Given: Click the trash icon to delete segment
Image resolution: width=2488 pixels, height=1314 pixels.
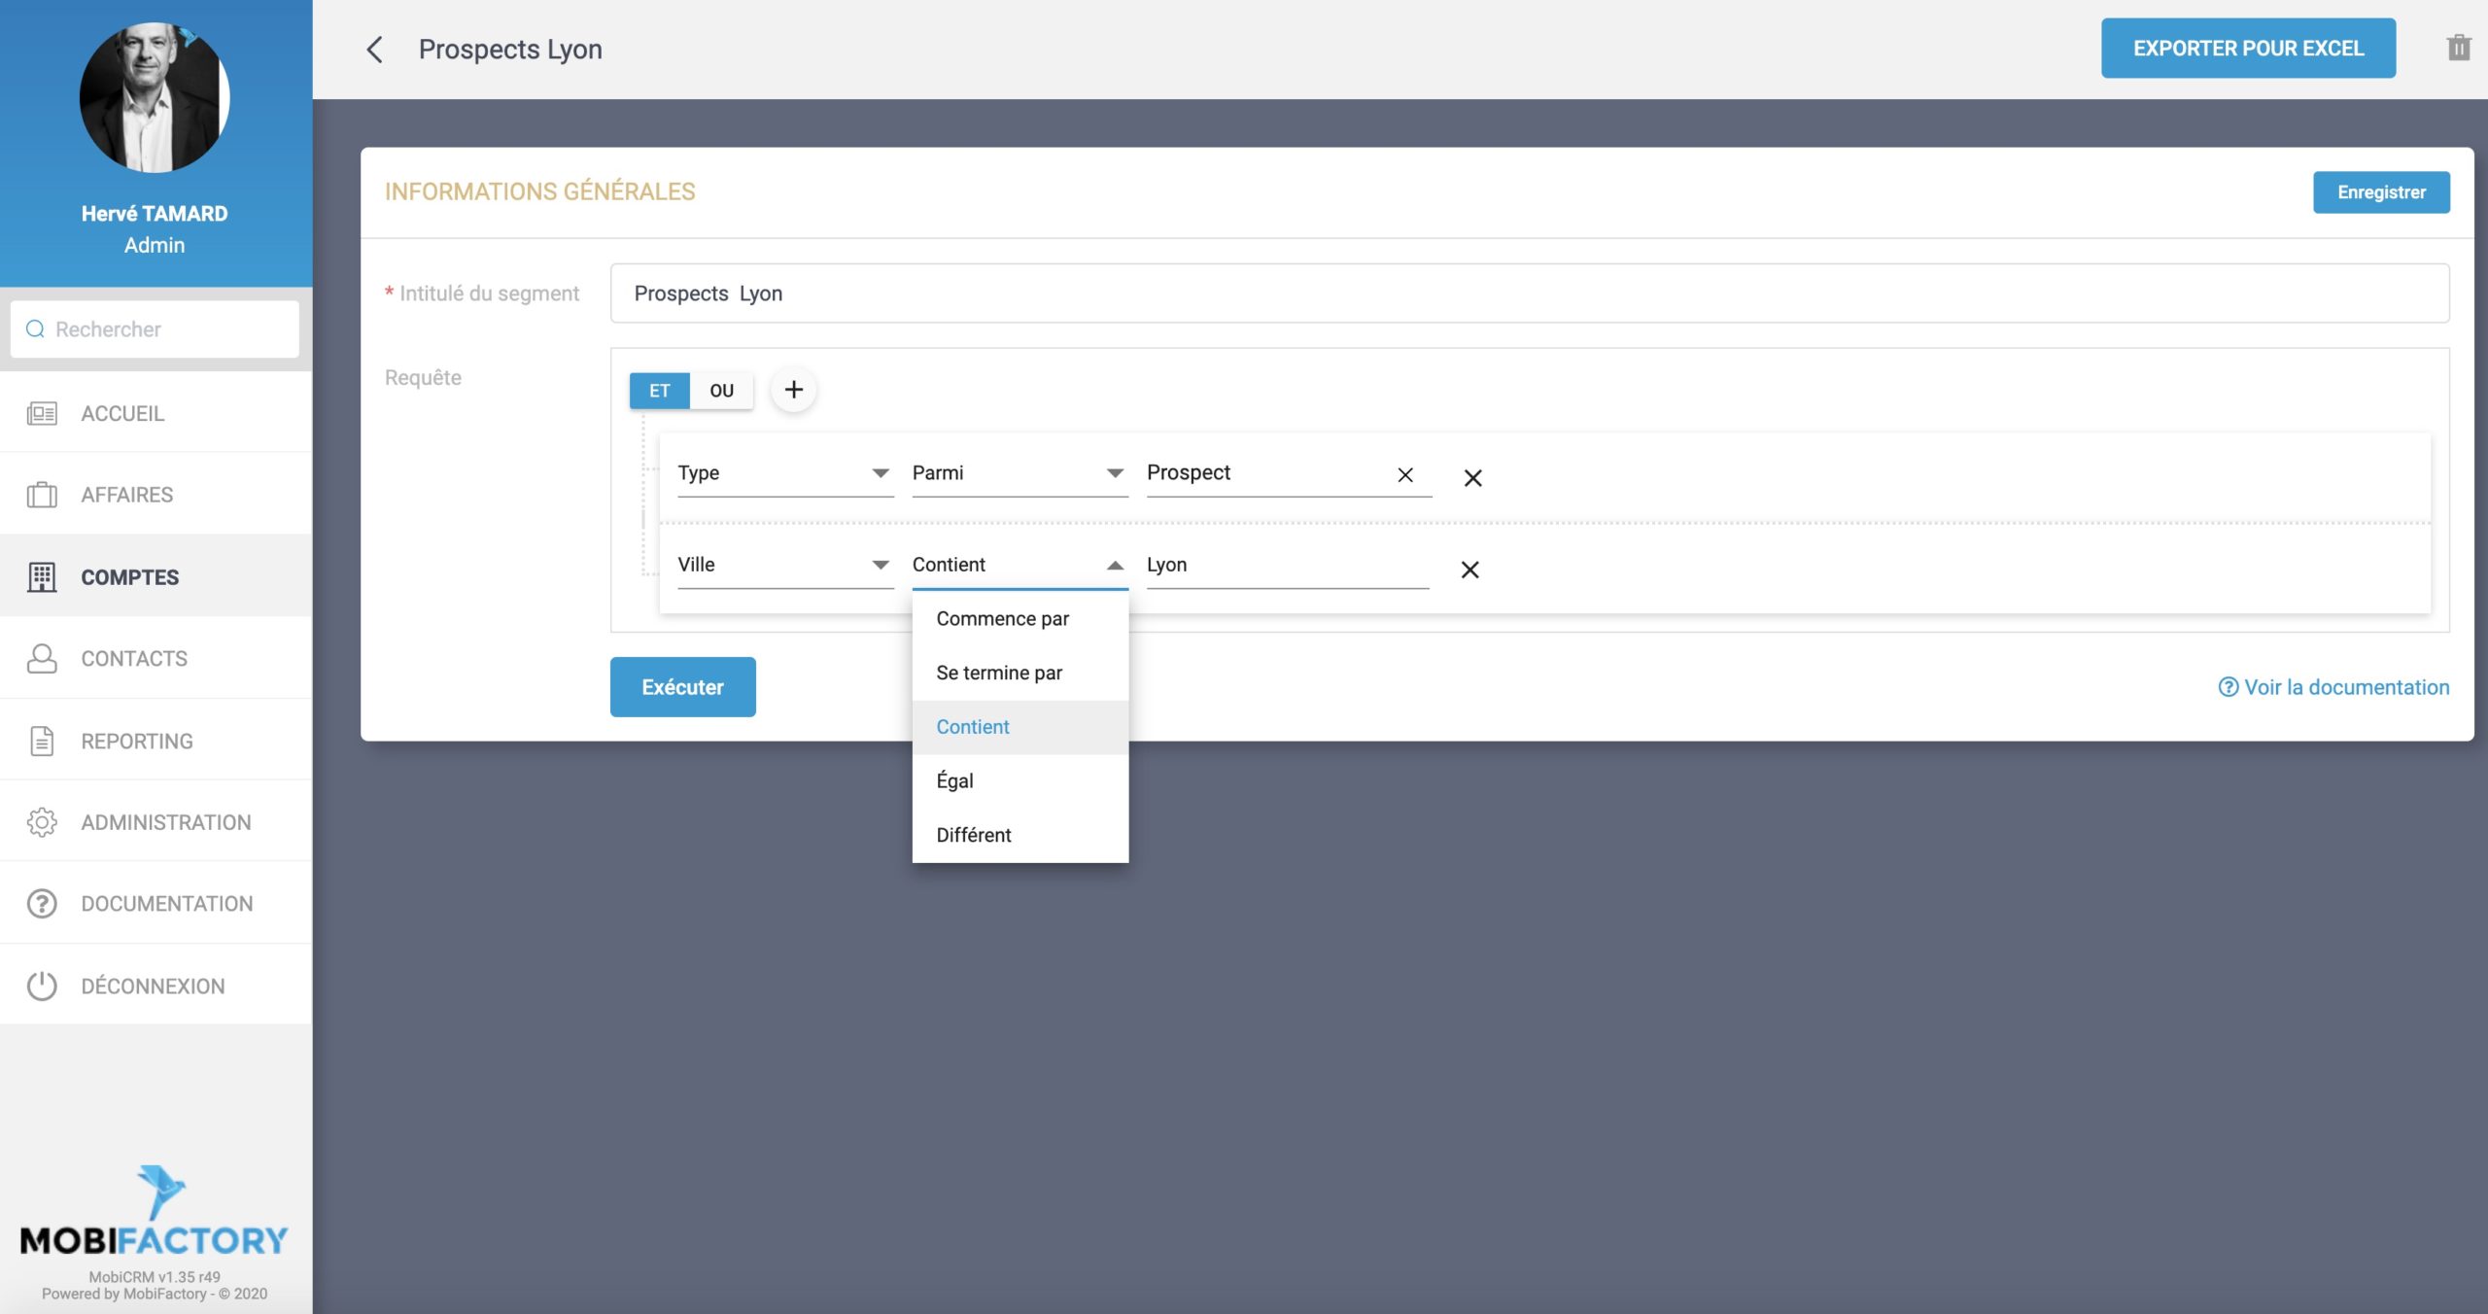Looking at the screenshot, I should click(2458, 48).
